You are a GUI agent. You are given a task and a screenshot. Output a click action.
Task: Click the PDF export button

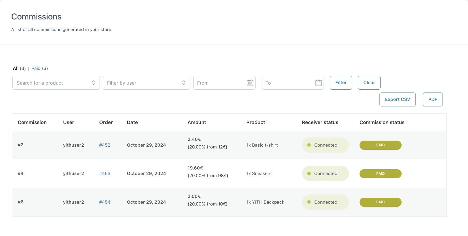point(433,99)
